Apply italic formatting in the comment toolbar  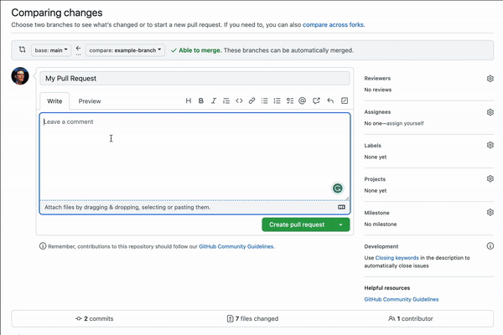[214, 101]
